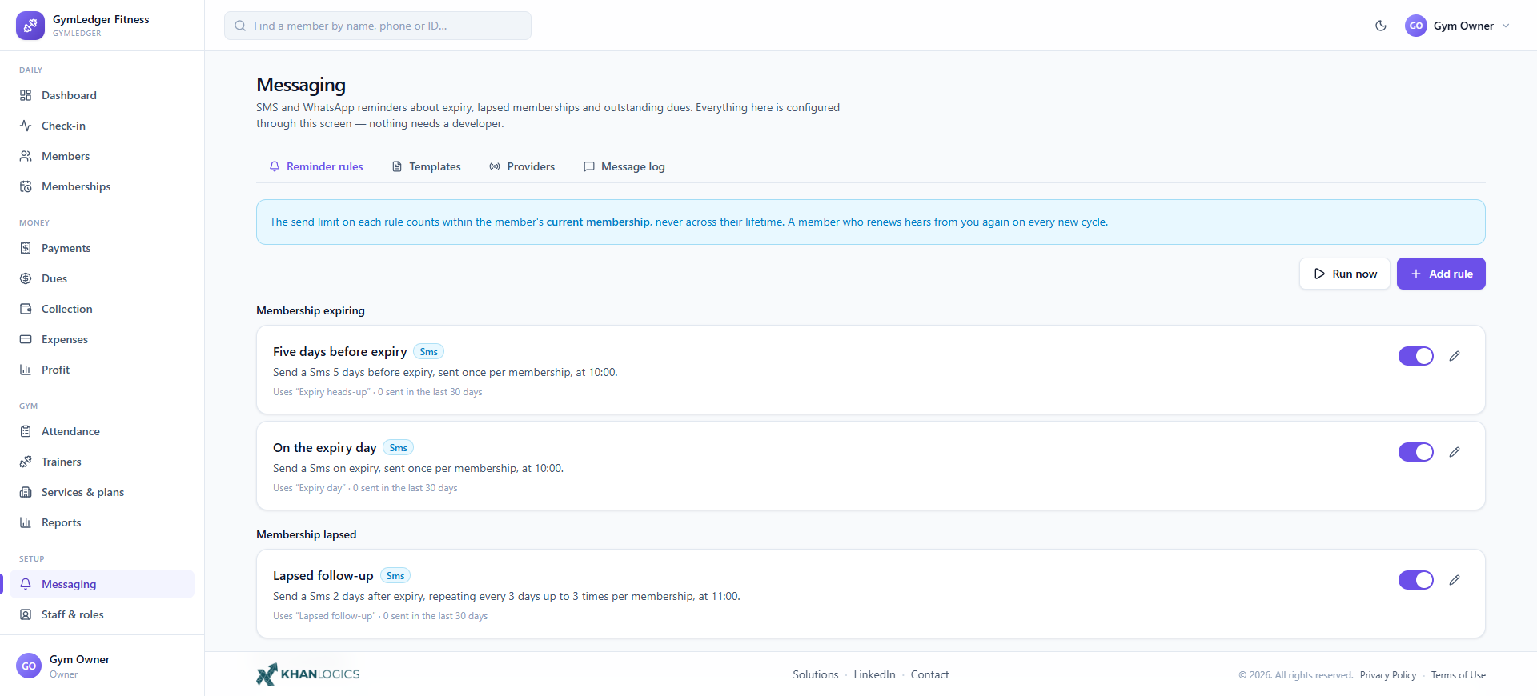Disable the Five days before expiry rule

click(x=1416, y=356)
